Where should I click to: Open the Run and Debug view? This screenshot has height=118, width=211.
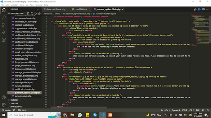4,32
